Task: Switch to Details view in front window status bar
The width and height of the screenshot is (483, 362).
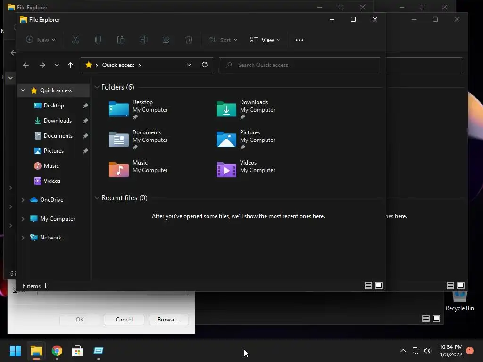Action: pyautogui.click(x=368, y=286)
